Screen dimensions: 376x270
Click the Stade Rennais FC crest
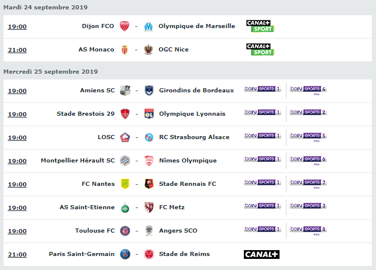click(149, 184)
